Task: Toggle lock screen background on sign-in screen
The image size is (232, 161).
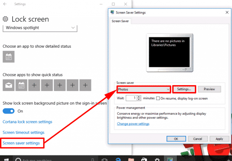Action: click(x=9, y=111)
